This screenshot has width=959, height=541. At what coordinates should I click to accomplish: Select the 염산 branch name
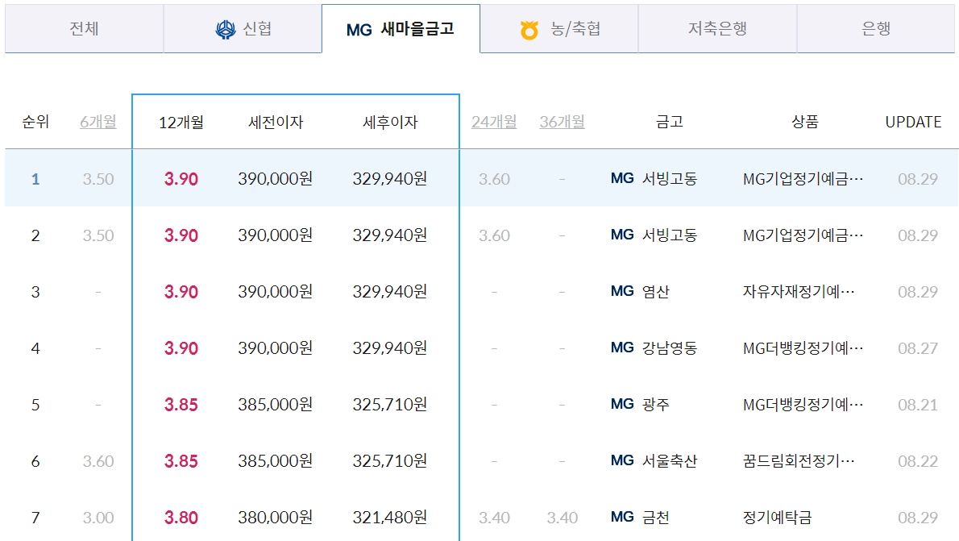pos(656,291)
